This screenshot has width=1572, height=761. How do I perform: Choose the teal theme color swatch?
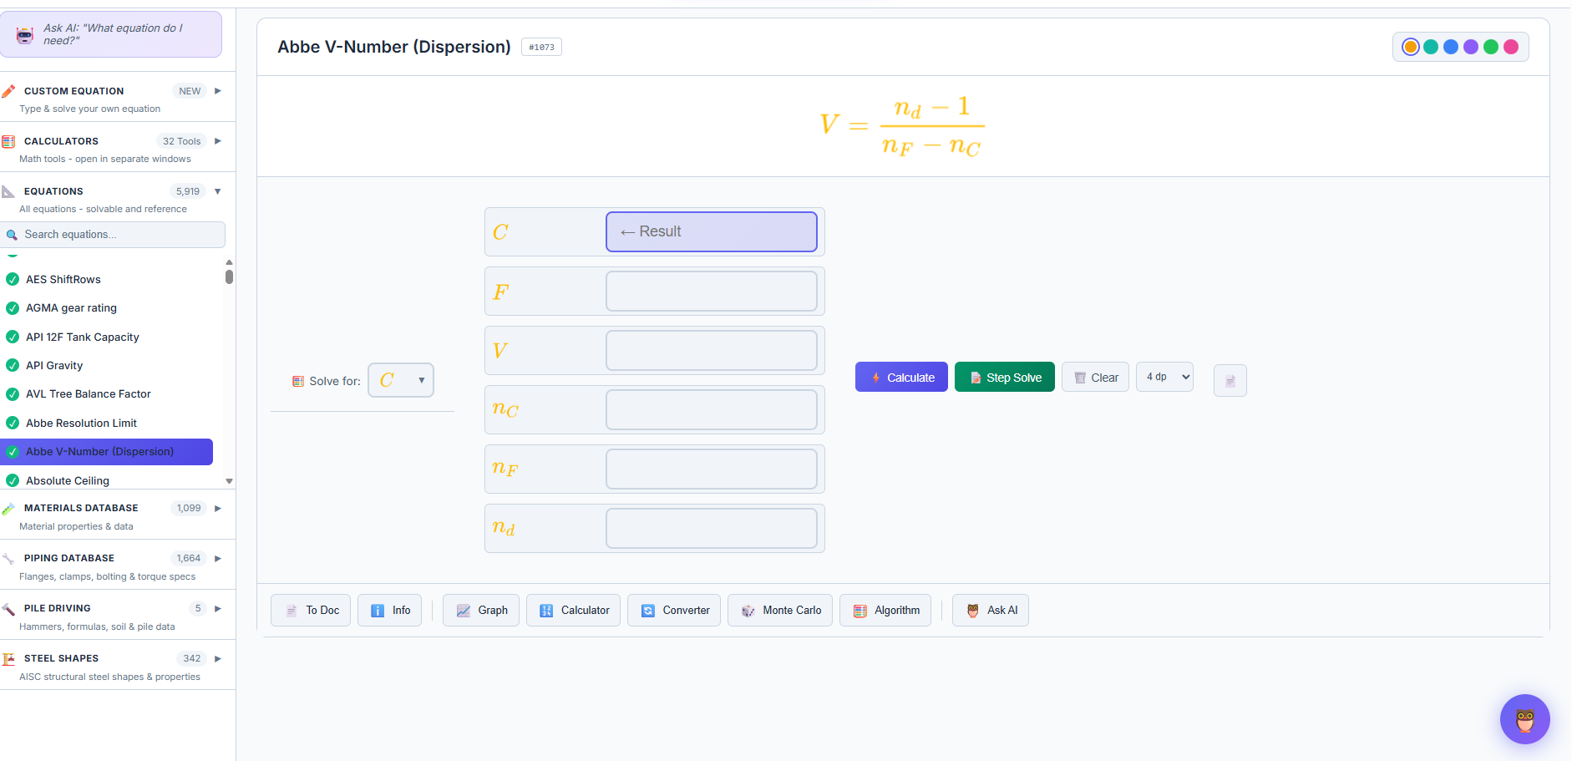pos(1431,47)
